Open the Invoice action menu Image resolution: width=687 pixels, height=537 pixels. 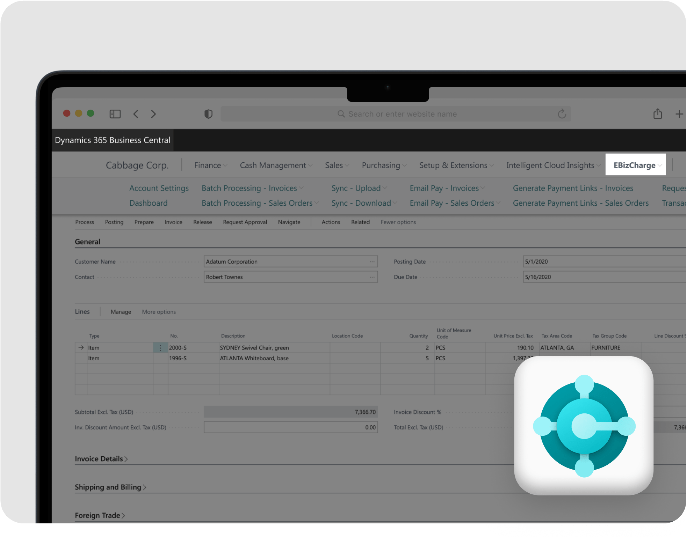click(x=173, y=222)
